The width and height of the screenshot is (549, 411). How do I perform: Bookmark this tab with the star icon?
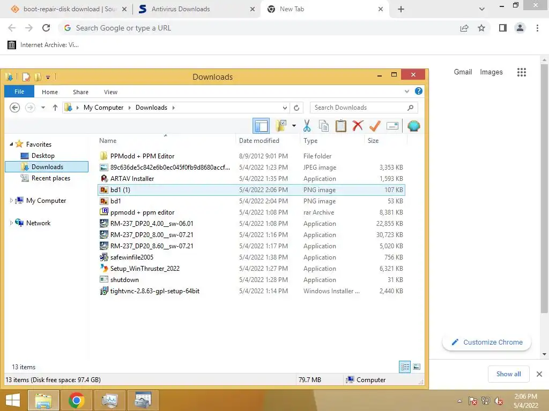click(481, 28)
